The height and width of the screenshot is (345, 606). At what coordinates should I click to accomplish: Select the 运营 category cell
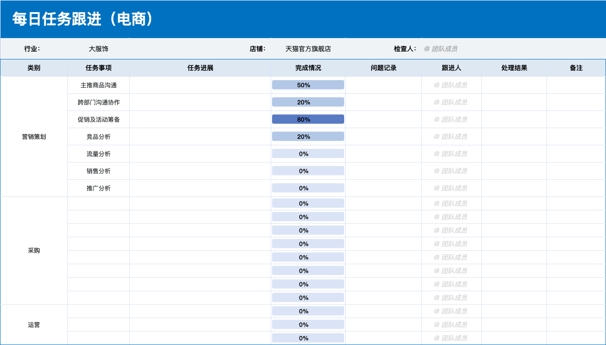click(33, 324)
